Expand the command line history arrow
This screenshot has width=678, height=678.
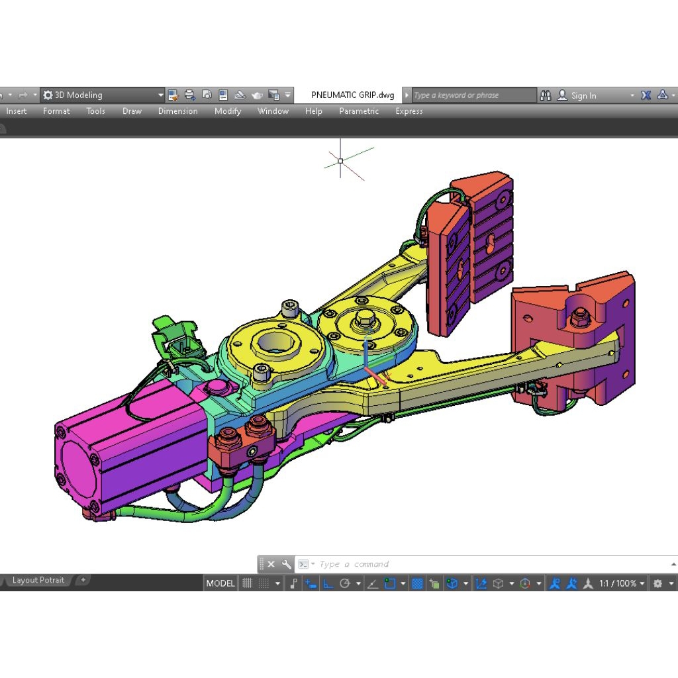pyautogui.click(x=673, y=564)
